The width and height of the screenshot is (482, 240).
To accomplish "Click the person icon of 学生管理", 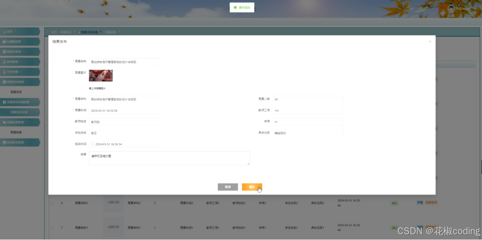I will point(4,72).
